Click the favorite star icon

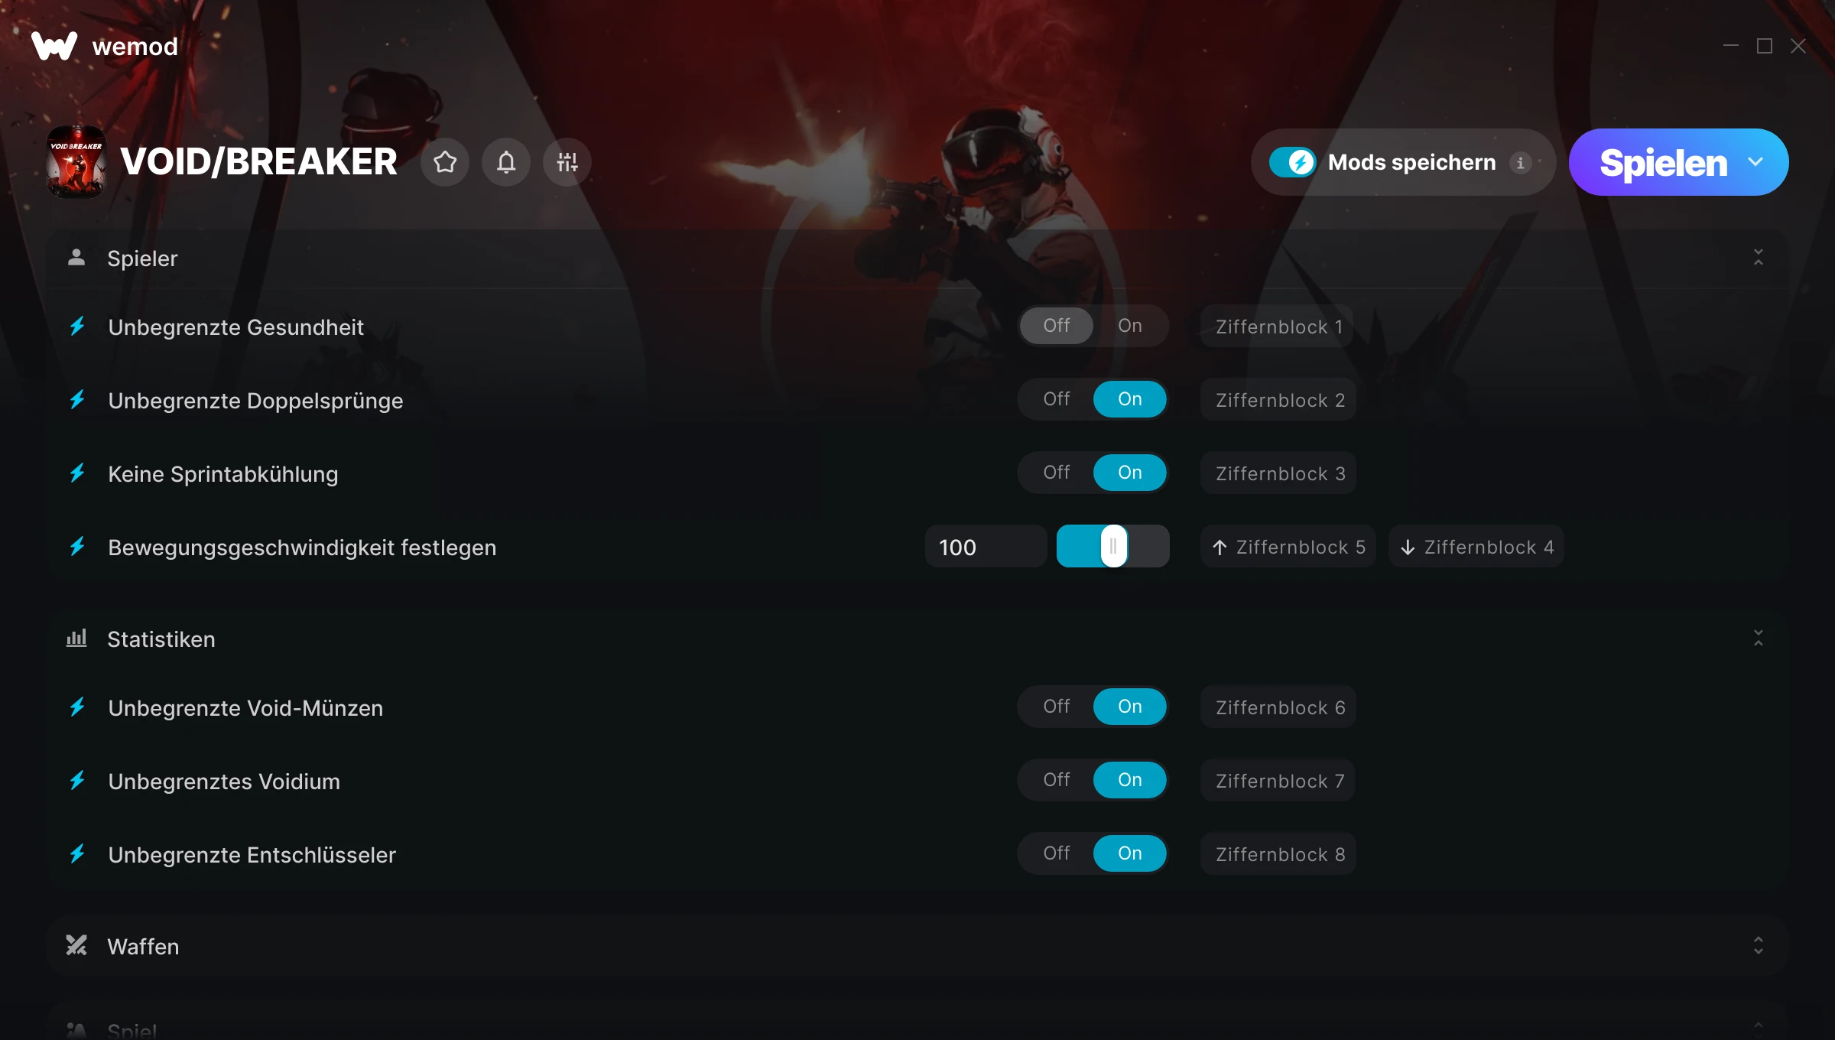click(445, 162)
